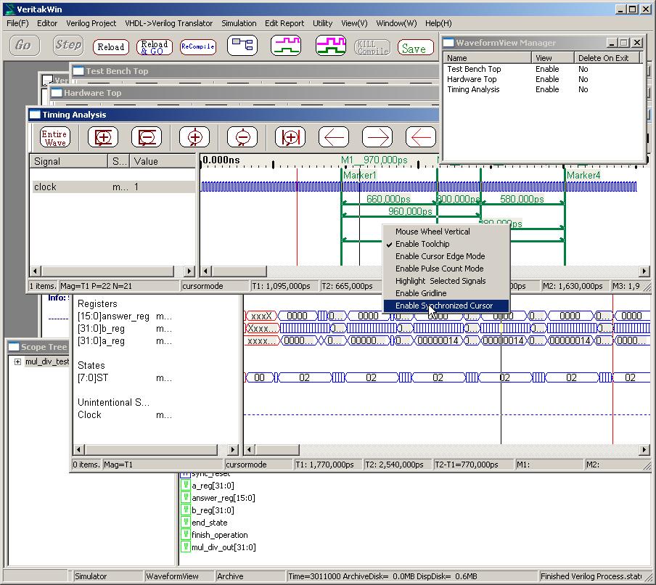The height and width of the screenshot is (585, 656).
Task: Click the Test Bench Top window title bar
Action: point(255,71)
